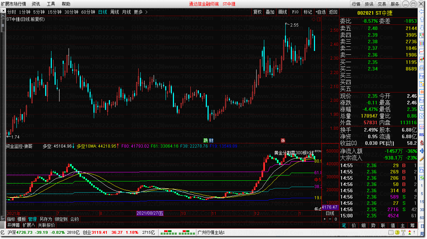Screen dimensions: 427x239
Task: Click the up arrow icon in right sidebar
Action: click(x=421, y=20)
